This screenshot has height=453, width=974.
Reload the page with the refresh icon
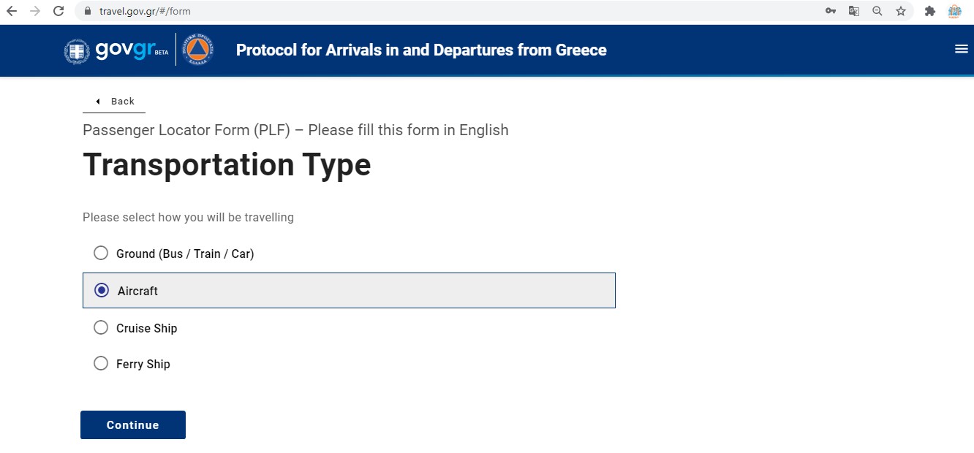coord(58,11)
